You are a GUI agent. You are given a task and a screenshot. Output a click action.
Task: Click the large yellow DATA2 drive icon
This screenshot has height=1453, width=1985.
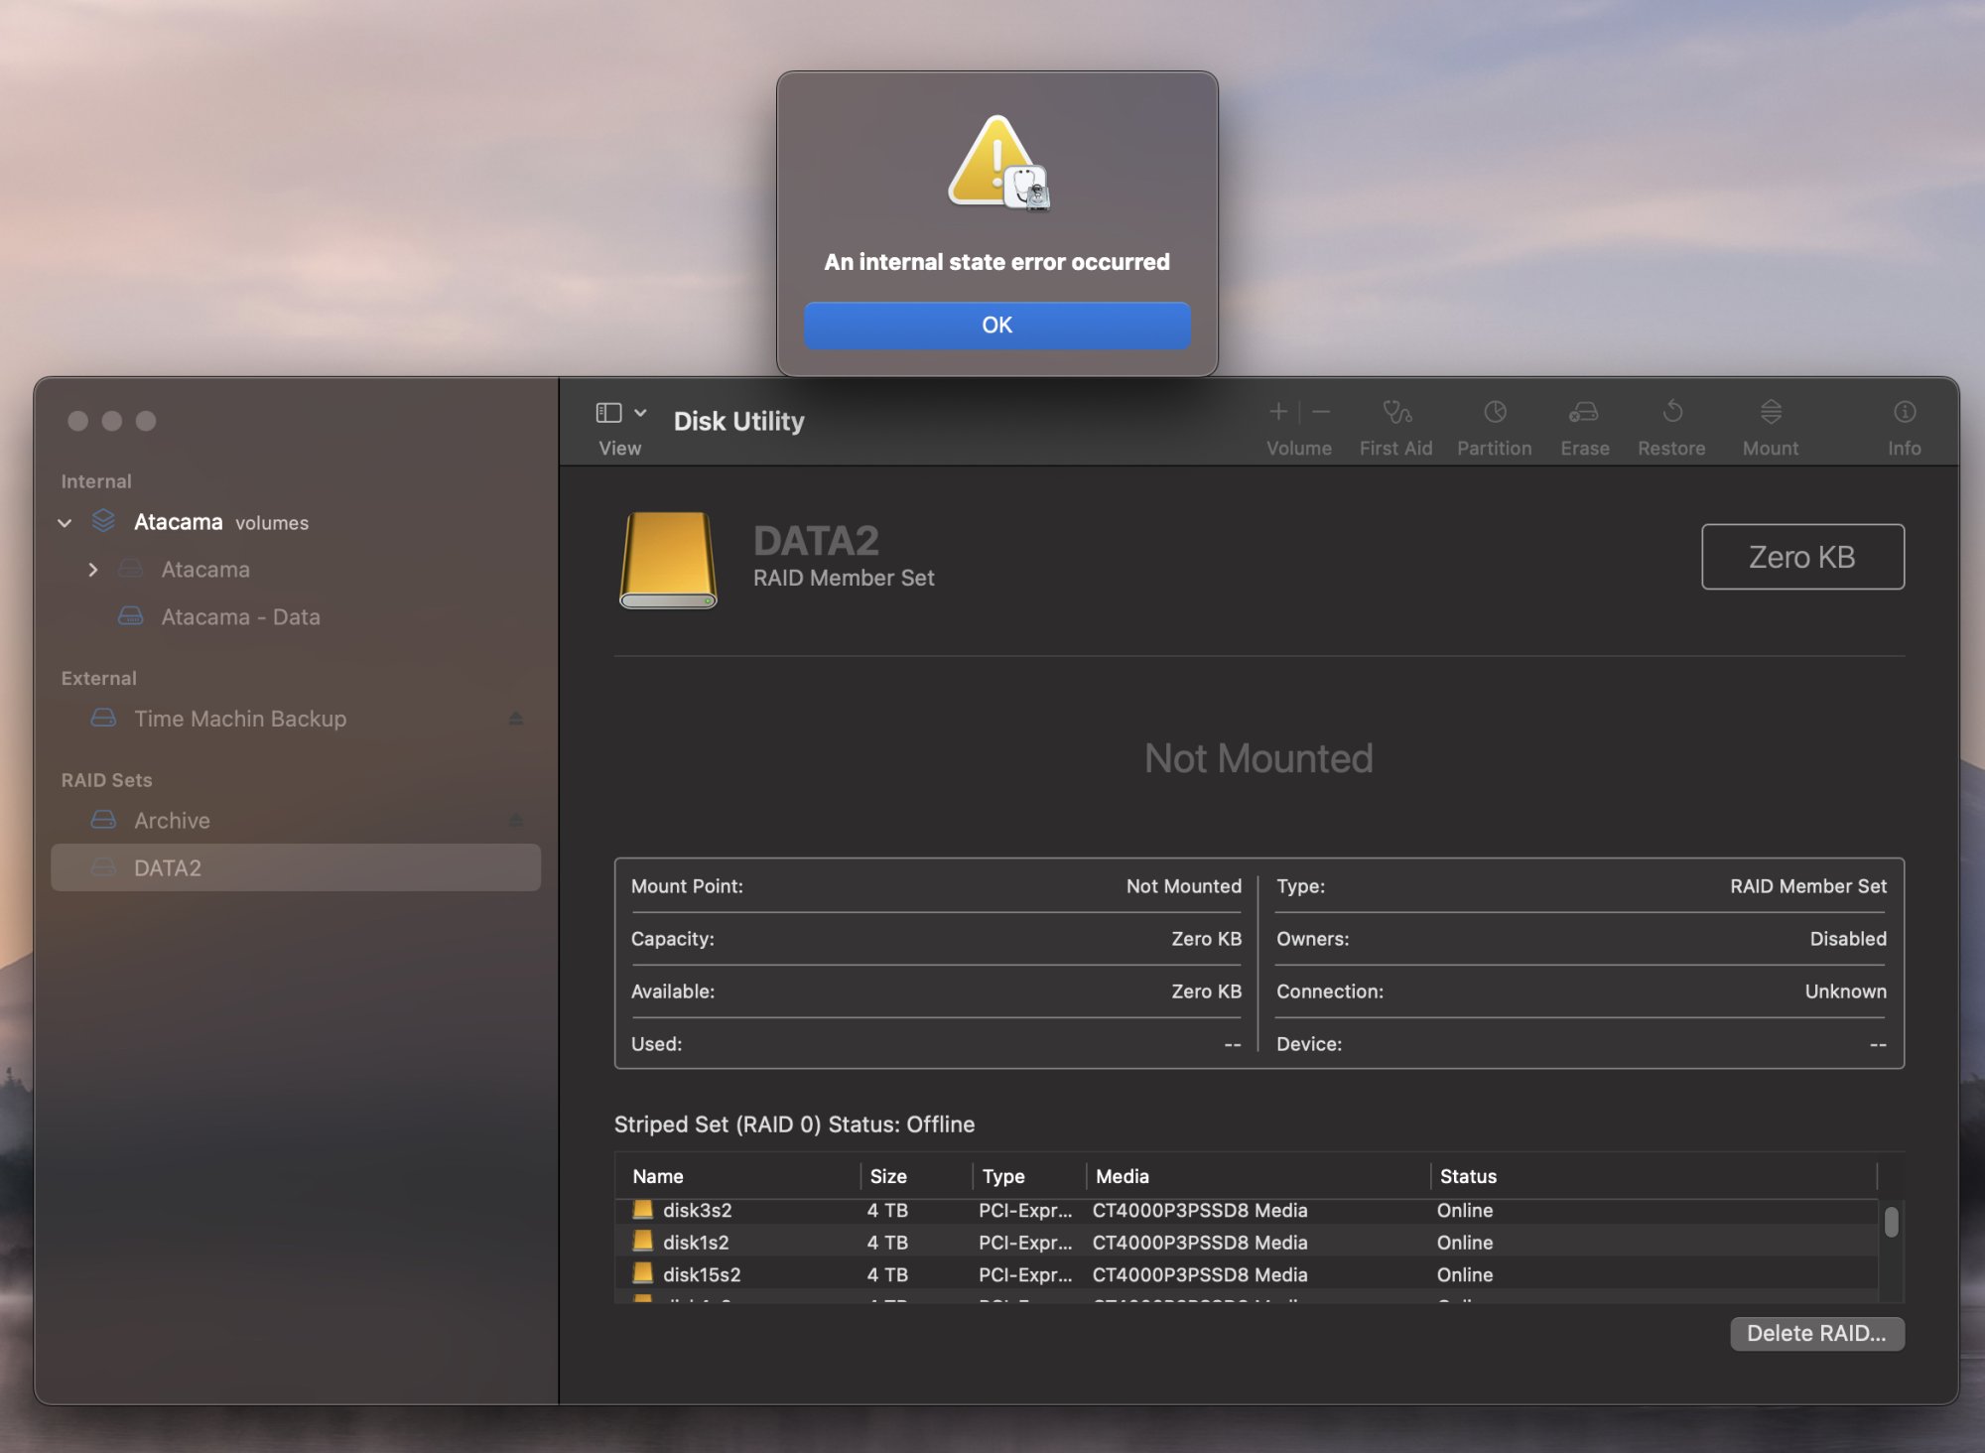(668, 560)
